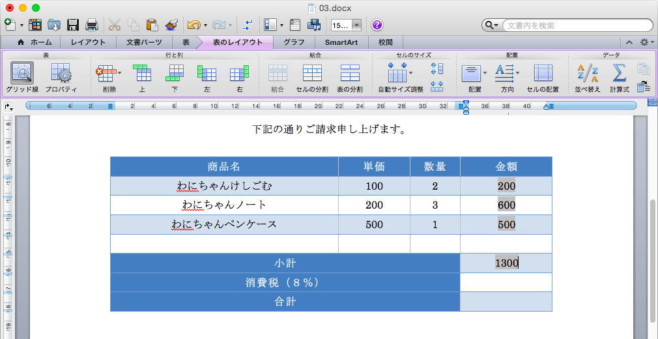Switch to the 文書パーツ tab
Image resolution: width=658 pixels, height=339 pixels.
click(x=144, y=42)
